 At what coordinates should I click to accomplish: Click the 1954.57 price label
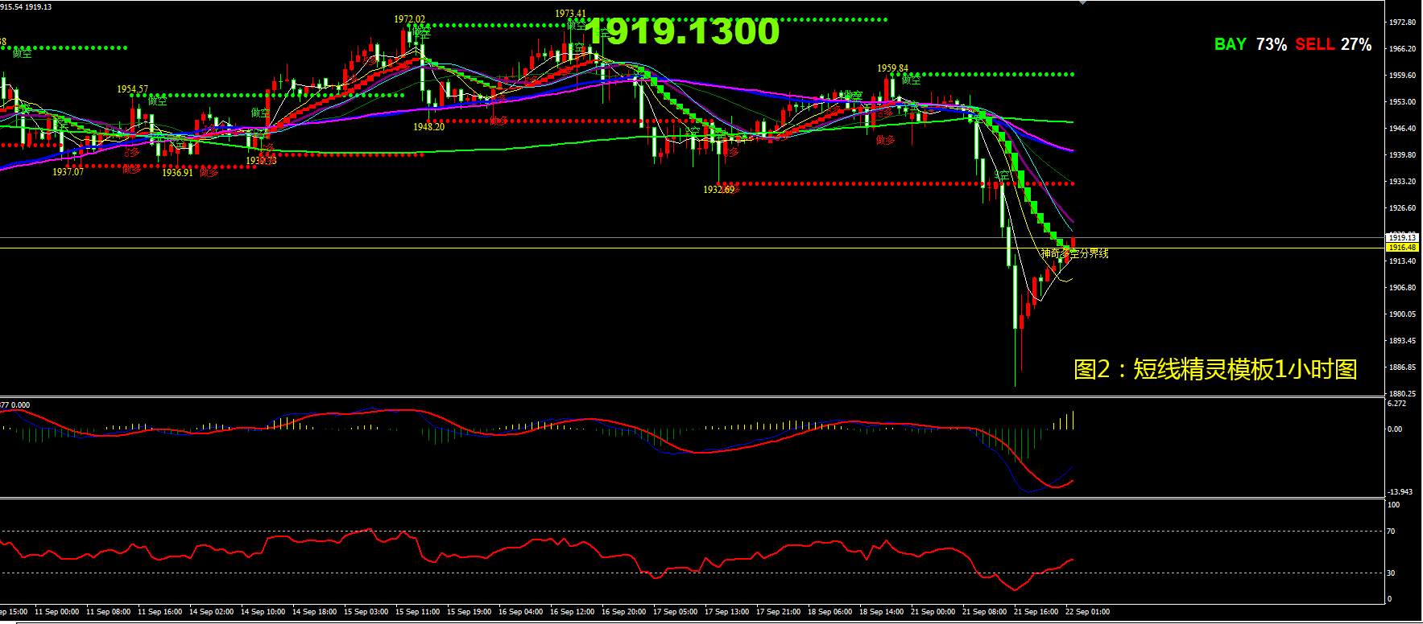pyautogui.click(x=133, y=89)
